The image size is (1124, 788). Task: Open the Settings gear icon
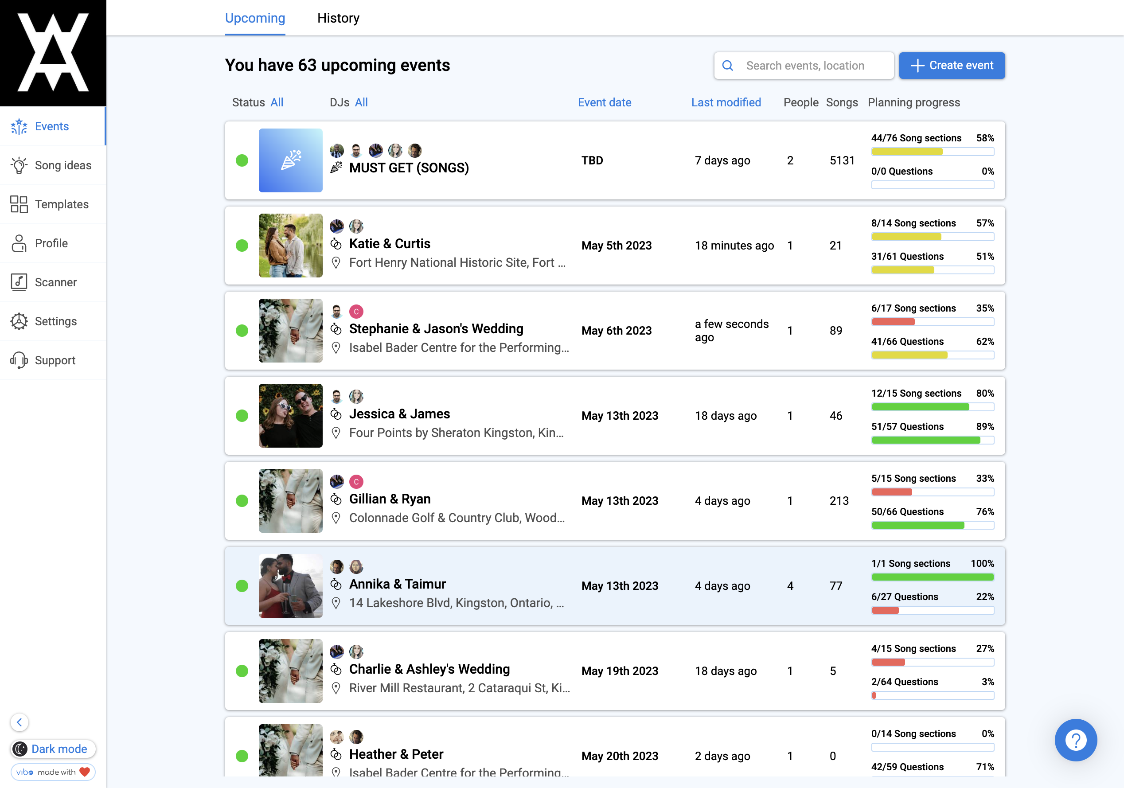click(x=19, y=321)
